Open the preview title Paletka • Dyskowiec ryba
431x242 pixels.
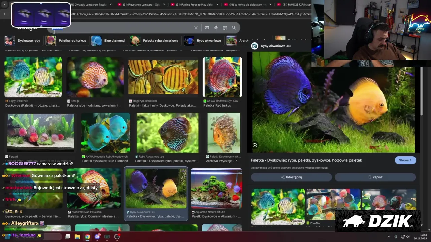306,160
